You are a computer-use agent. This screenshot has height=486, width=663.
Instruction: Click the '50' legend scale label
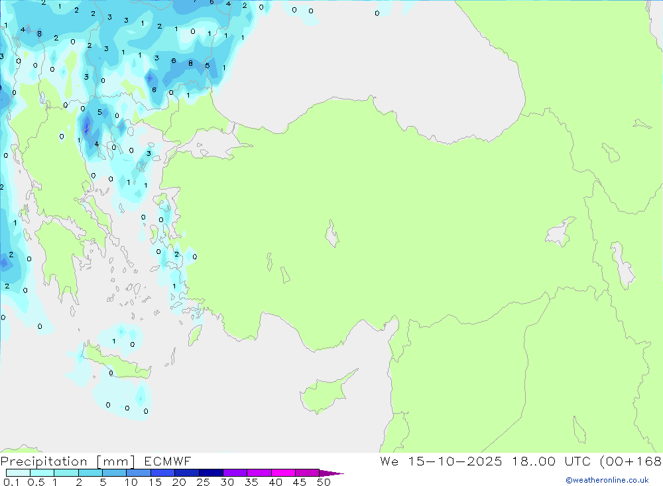(x=324, y=482)
